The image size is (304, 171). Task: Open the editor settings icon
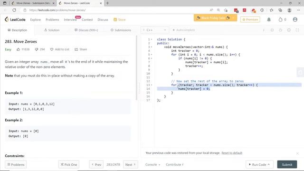pyautogui.click(x=289, y=30)
